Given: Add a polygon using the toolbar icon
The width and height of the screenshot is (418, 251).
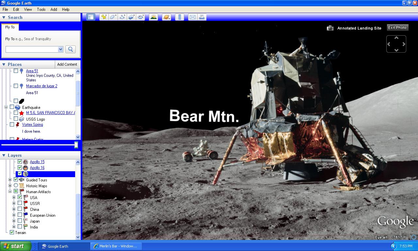Looking at the screenshot, I should [113, 17].
